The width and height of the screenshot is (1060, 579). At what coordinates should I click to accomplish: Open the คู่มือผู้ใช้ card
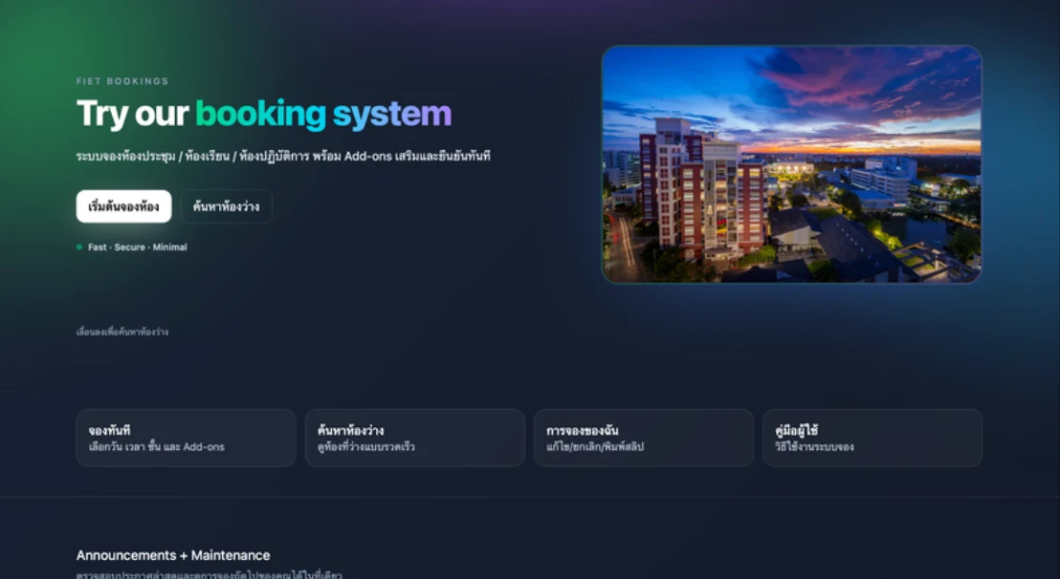(x=872, y=438)
